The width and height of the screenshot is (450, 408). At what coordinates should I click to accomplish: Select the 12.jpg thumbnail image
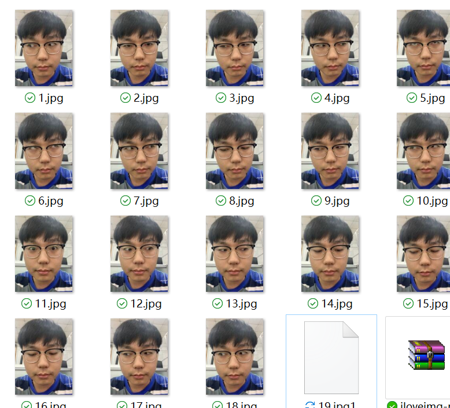(139, 254)
